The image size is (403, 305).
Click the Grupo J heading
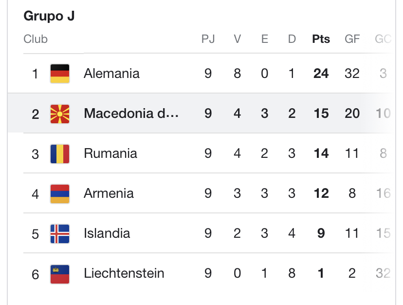pos(49,16)
